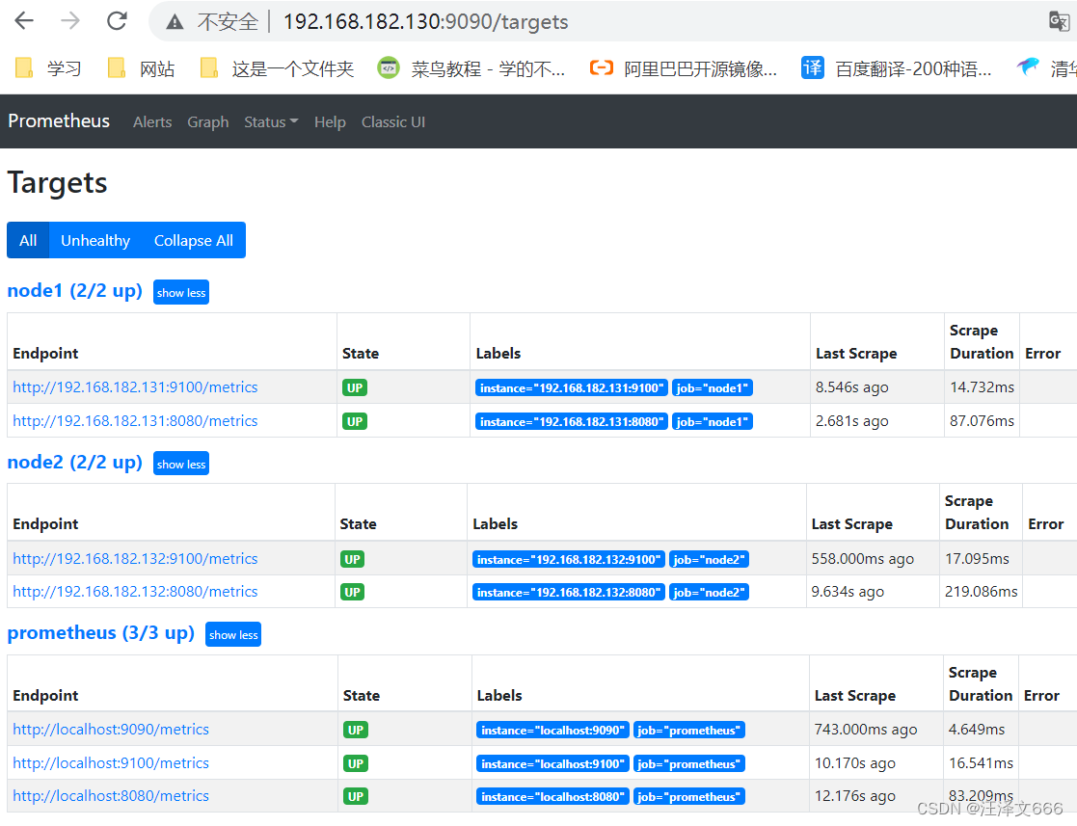Open the 学习 bookmark folder
Viewport: 1077px width, 826px height.
(48, 68)
